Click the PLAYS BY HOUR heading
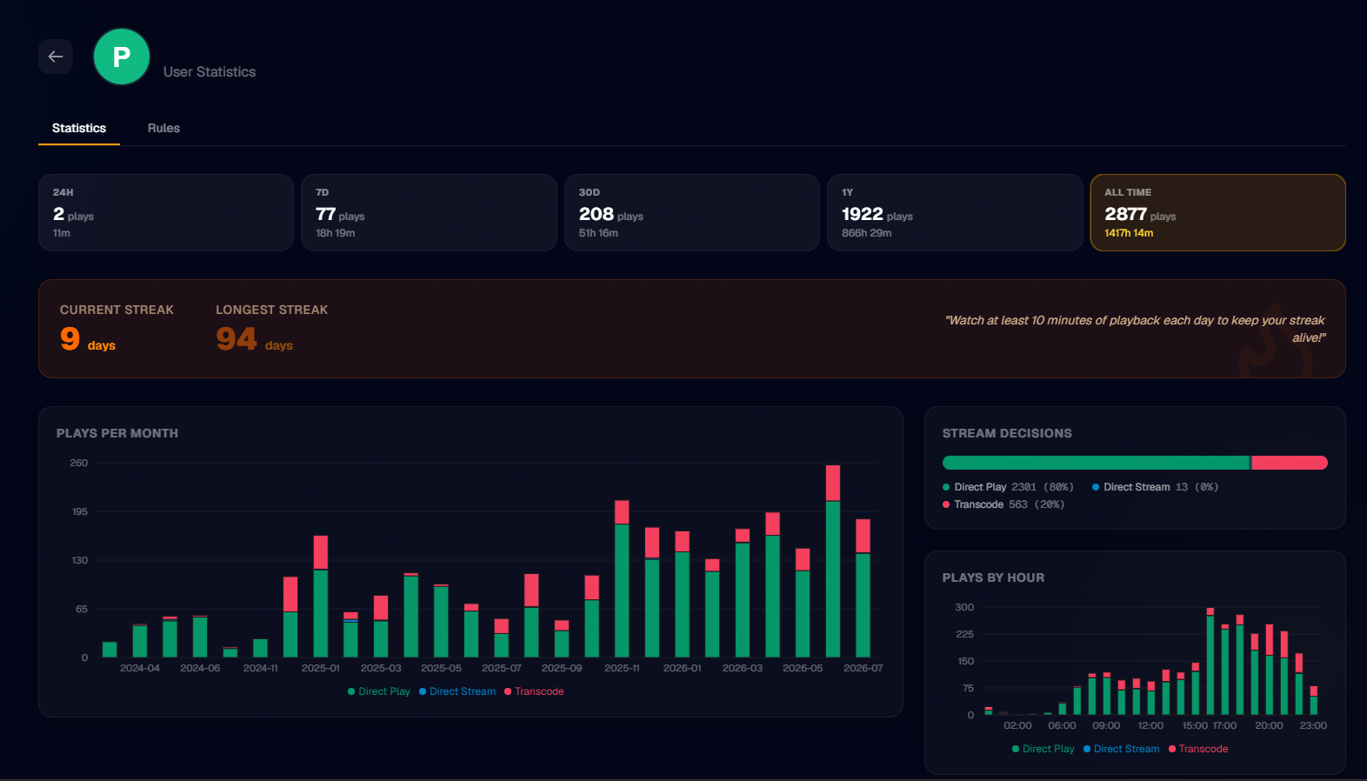This screenshot has height=781, width=1367. coord(993,577)
